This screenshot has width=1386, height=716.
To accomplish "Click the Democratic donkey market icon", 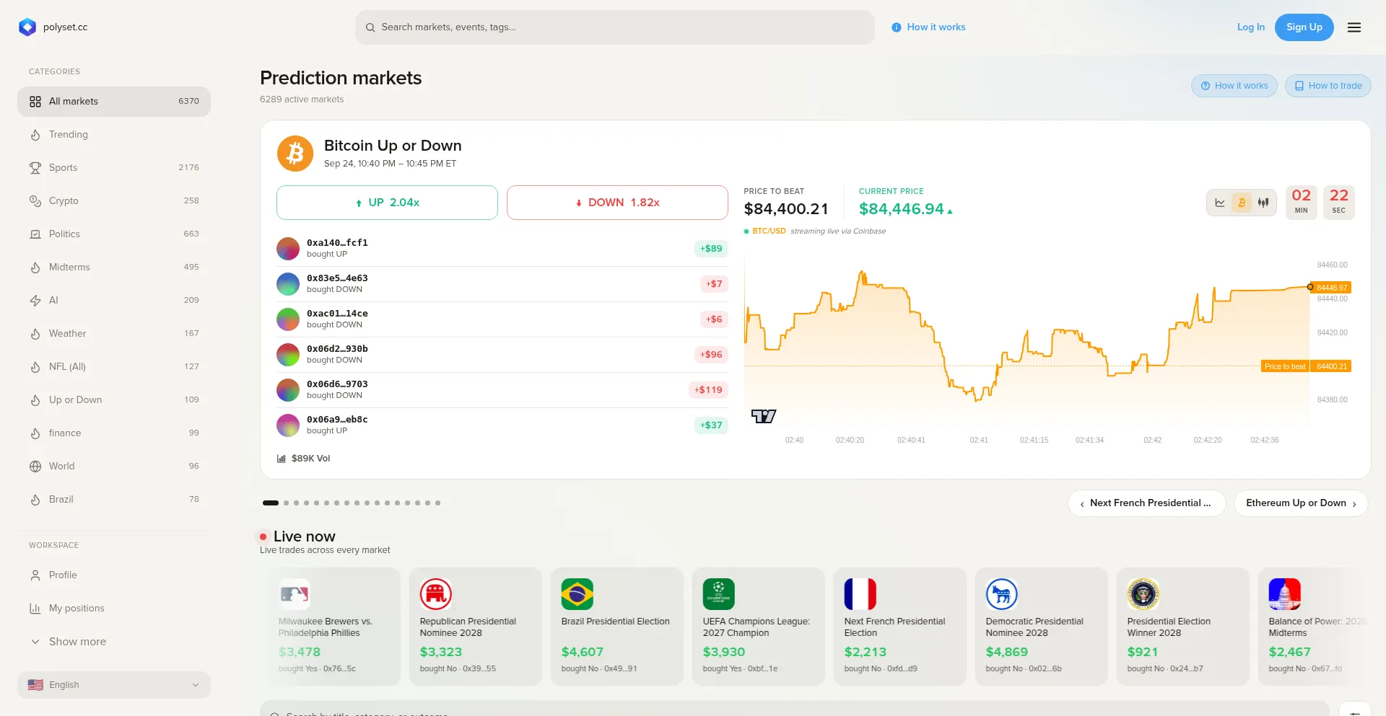I will (x=1002, y=594).
